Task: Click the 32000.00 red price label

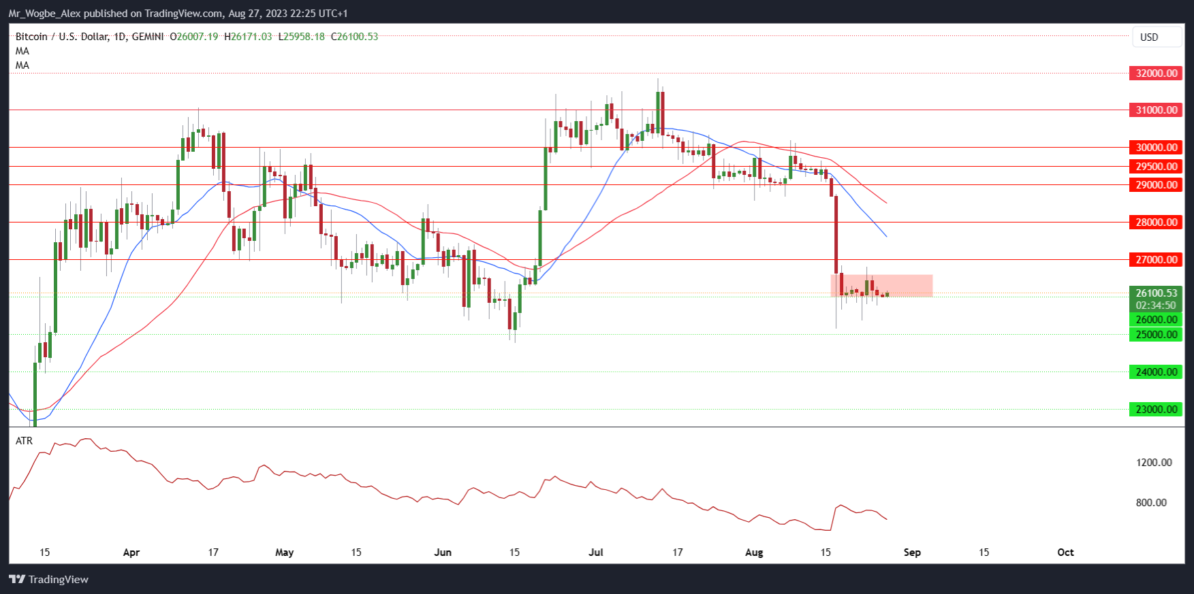Action: (1156, 73)
